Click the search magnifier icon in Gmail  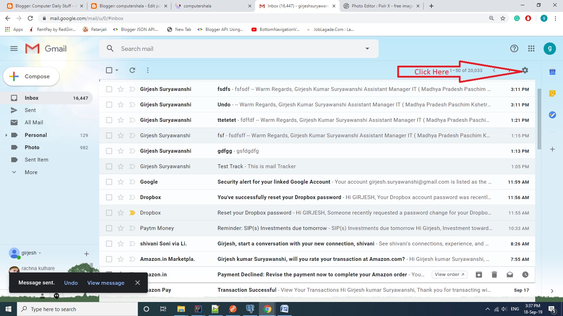[x=110, y=48]
